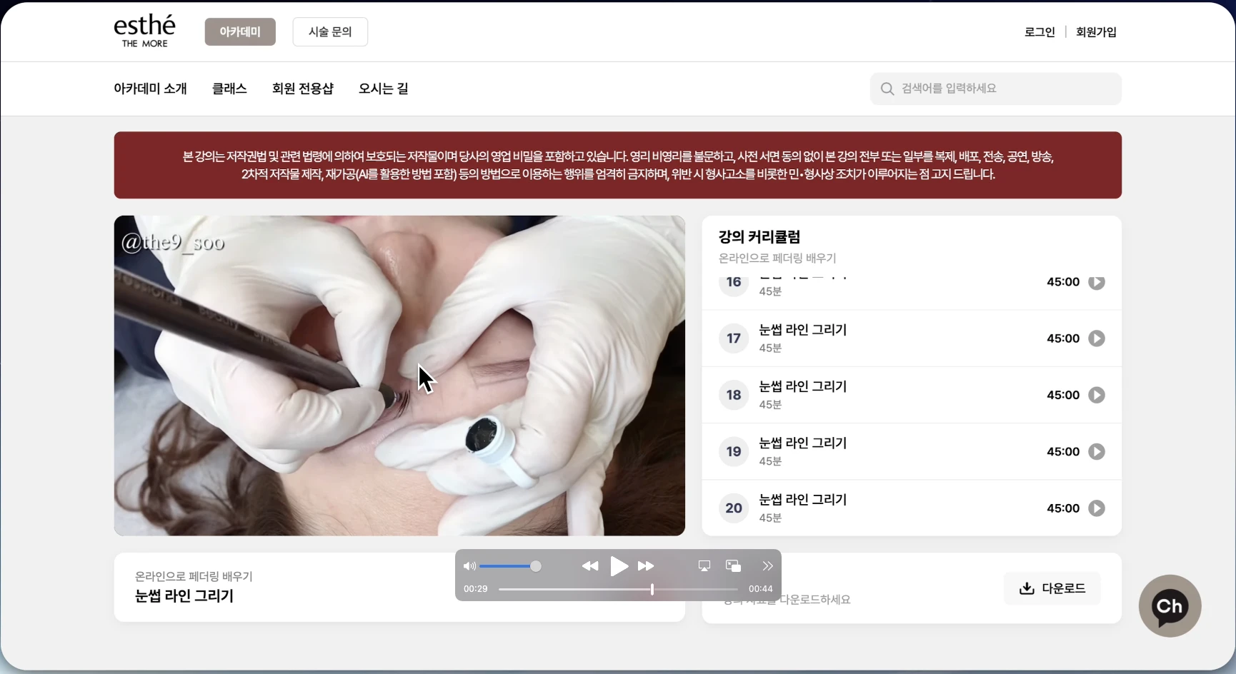
Task: Click the 45:00 duration of lesson 20
Action: (1063, 508)
